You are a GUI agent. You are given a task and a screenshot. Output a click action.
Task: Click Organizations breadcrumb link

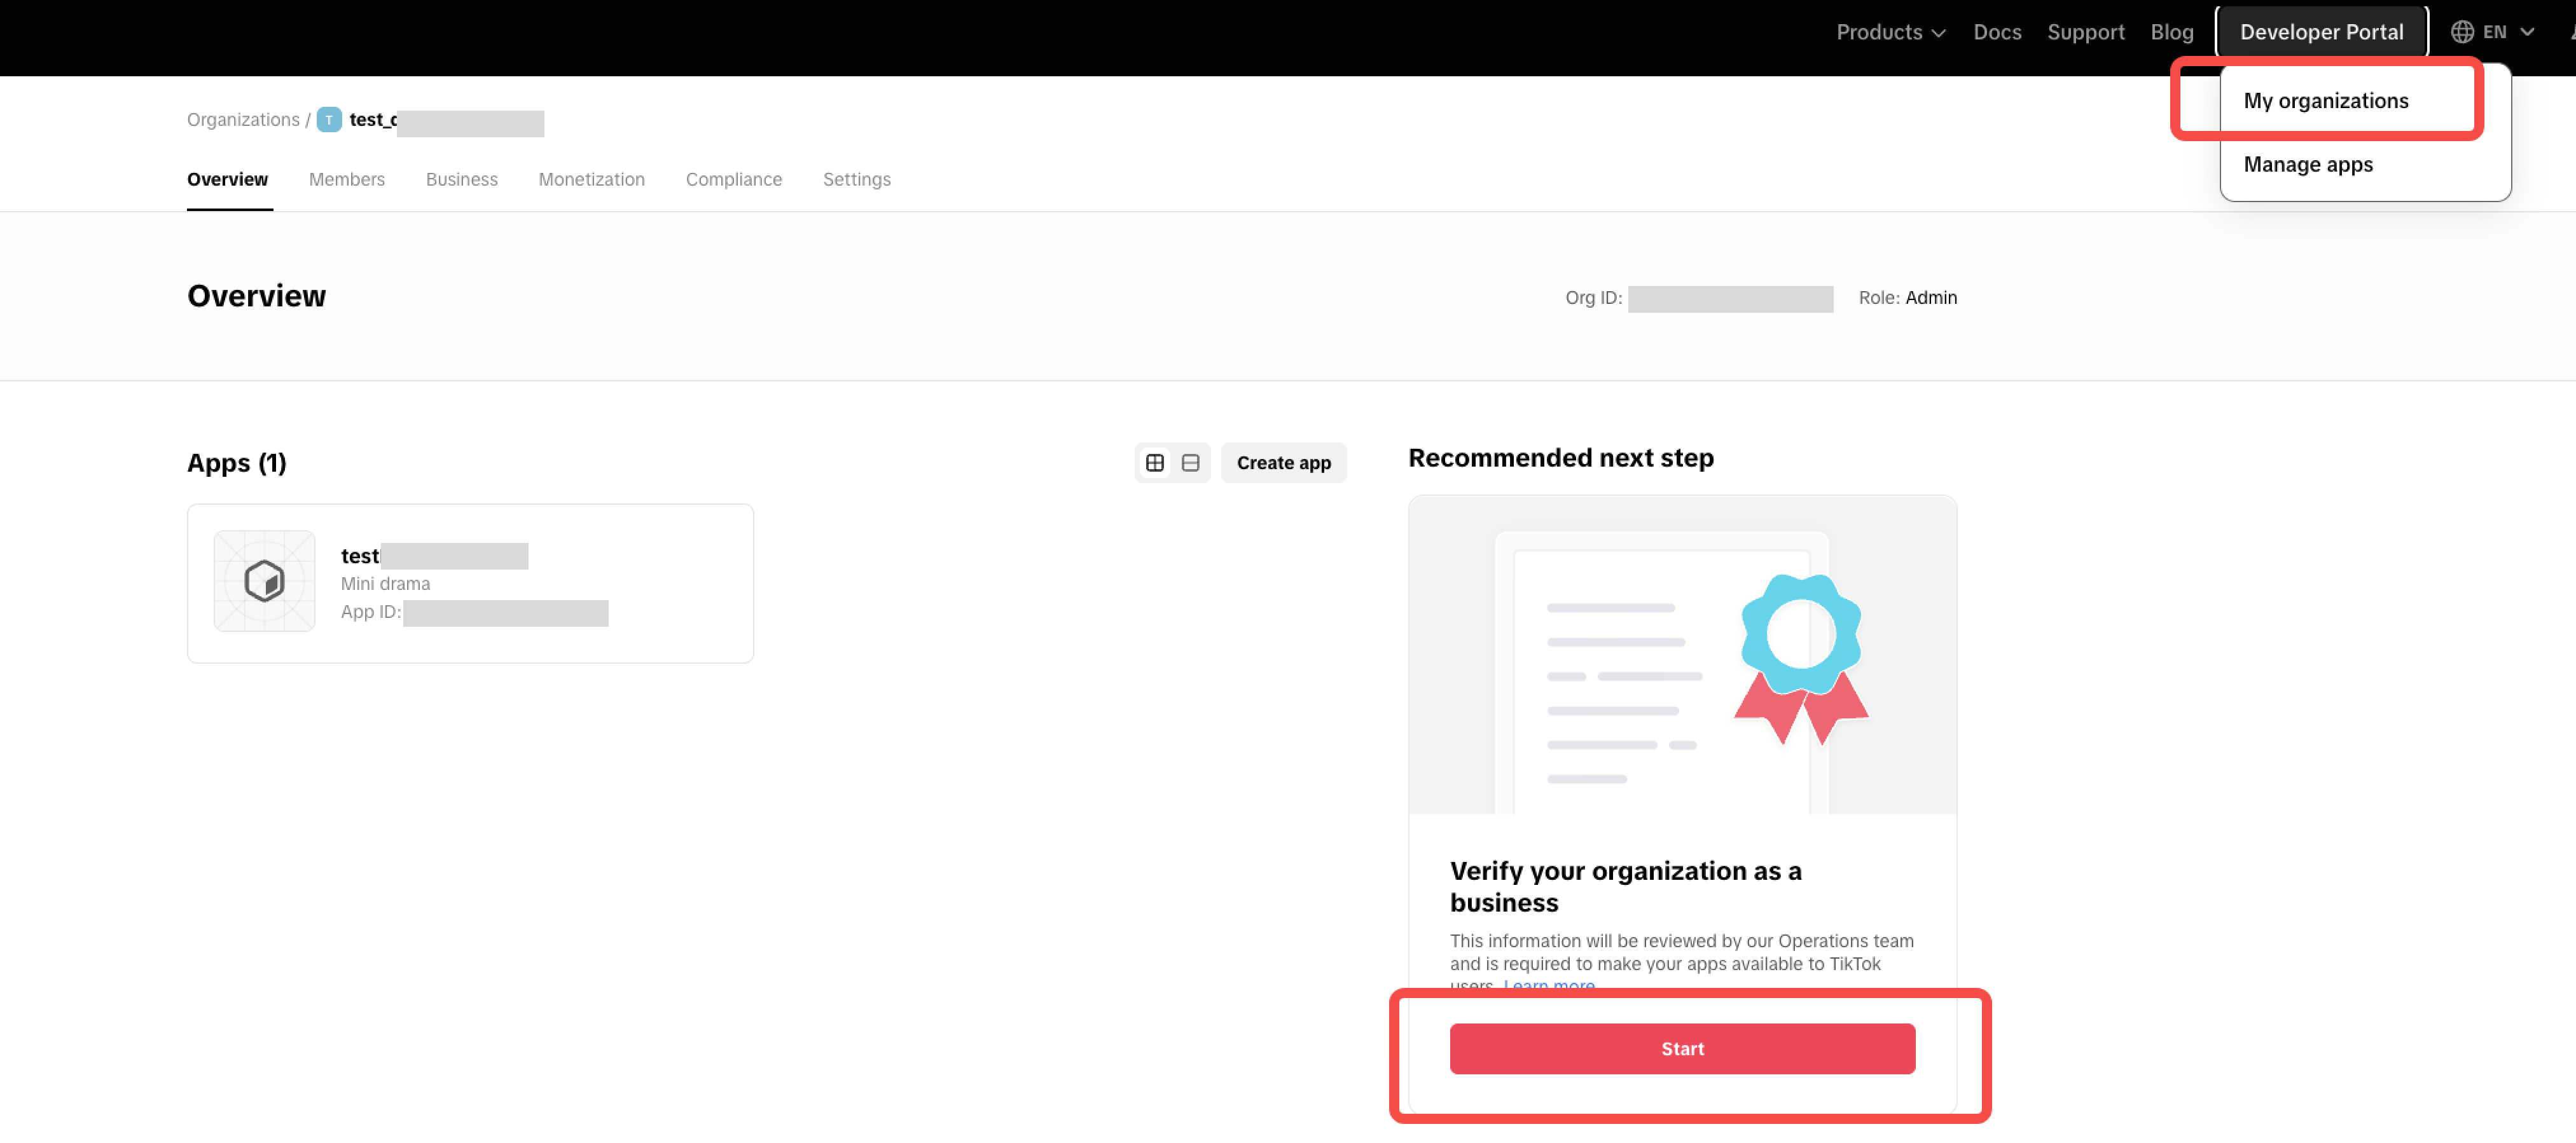click(243, 120)
